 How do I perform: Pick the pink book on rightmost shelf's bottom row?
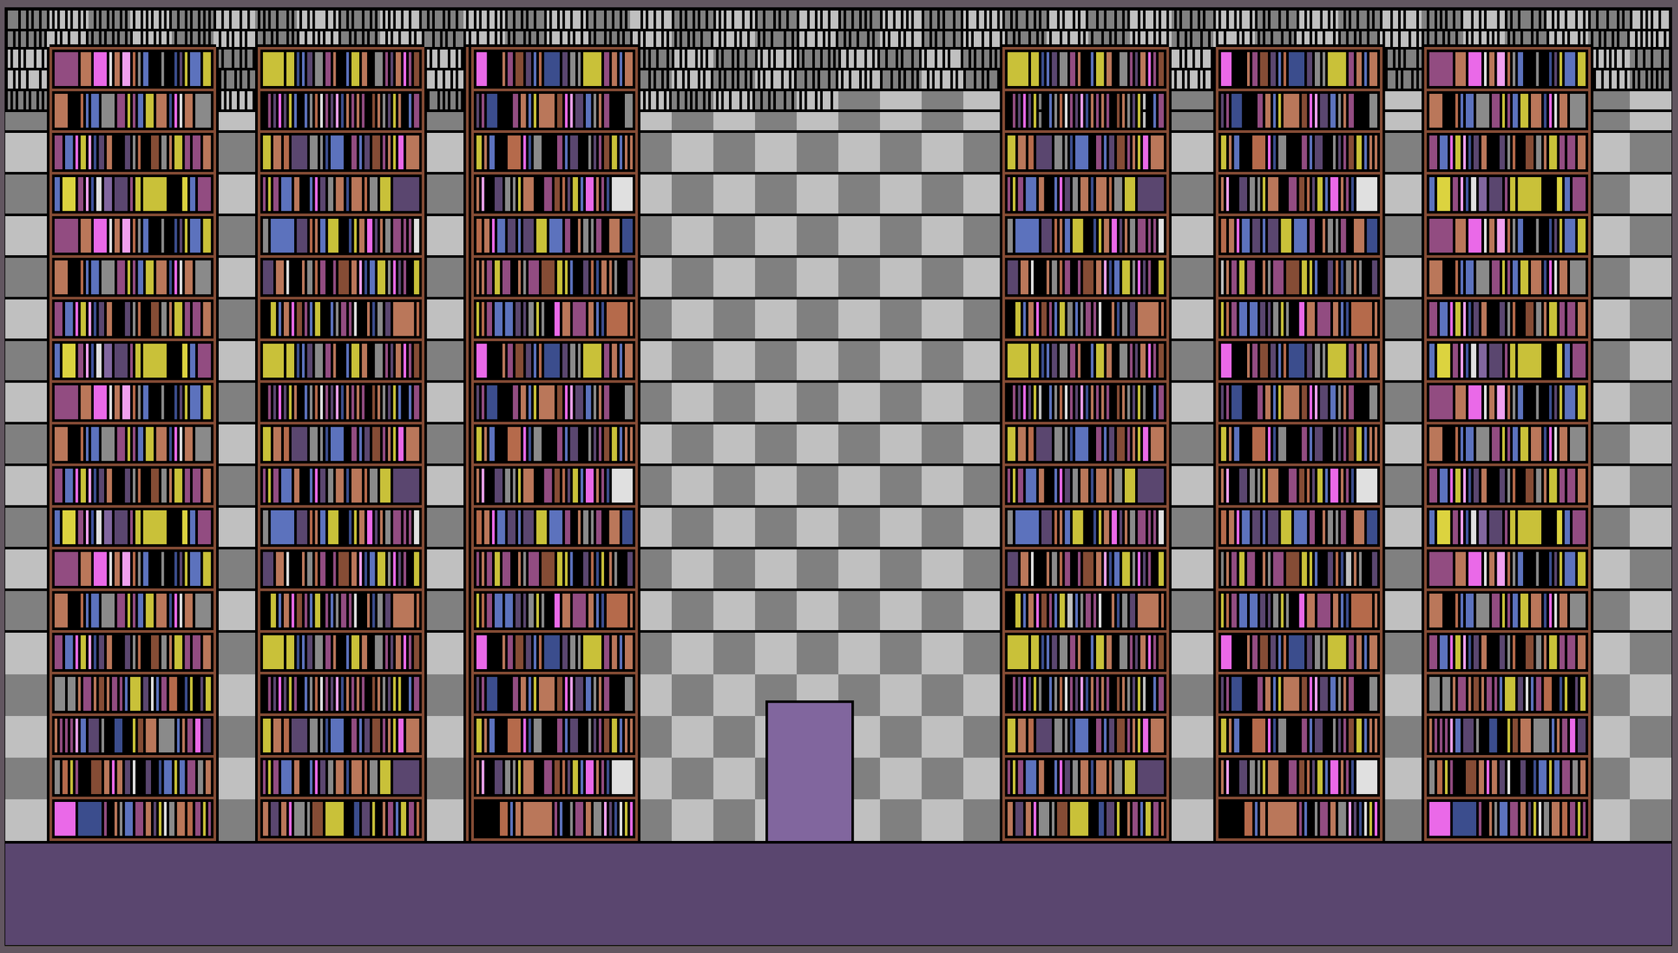point(1439,819)
